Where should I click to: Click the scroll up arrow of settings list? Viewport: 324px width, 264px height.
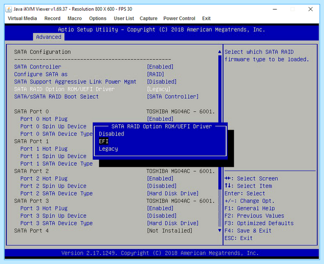coord(220,52)
